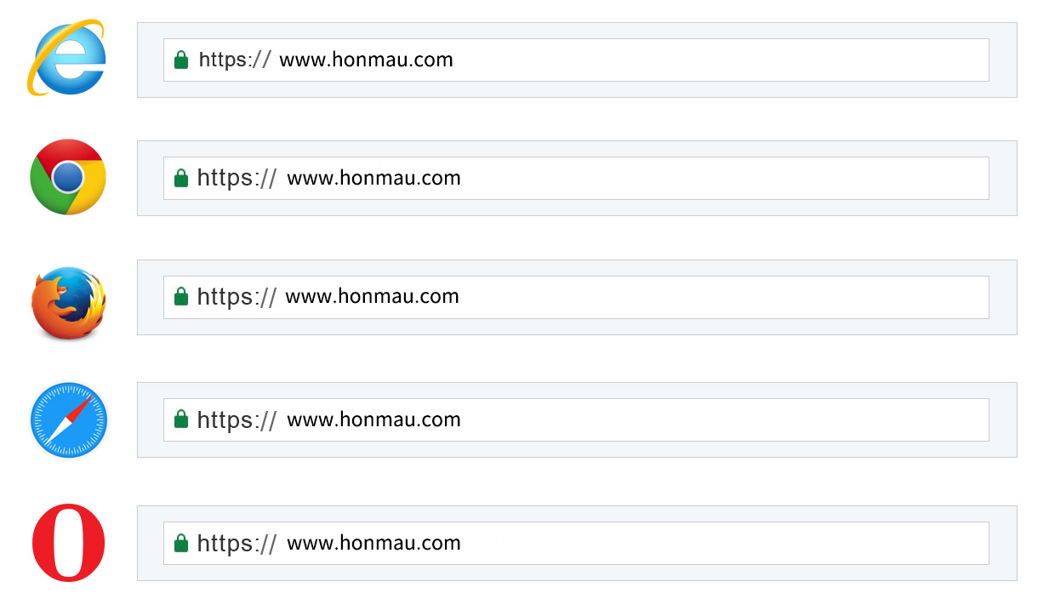1049x616 pixels.
Task: Click www.honmau.com in the Internet Explorer address bar
Action: [366, 60]
